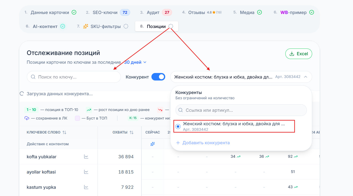Open chart for kofta yubkalar keyword
The image size is (353, 196).
pyautogui.click(x=86, y=157)
